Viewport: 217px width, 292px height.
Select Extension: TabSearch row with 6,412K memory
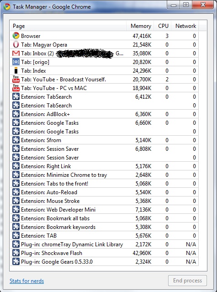click(x=104, y=96)
